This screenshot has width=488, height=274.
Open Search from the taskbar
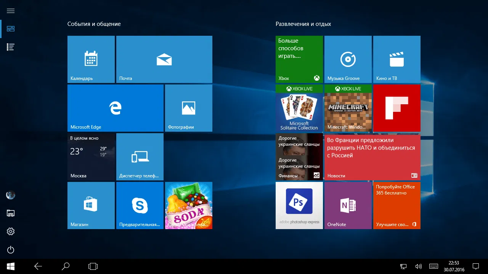65,266
